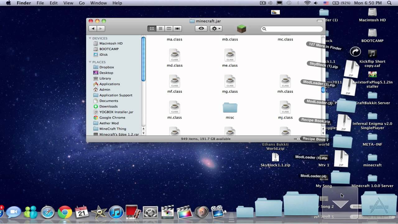
Task: Open Applications in the sidebar
Action: [x=109, y=84]
